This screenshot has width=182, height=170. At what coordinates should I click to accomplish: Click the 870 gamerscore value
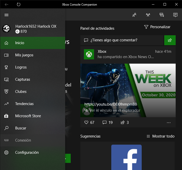click(x=24, y=31)
